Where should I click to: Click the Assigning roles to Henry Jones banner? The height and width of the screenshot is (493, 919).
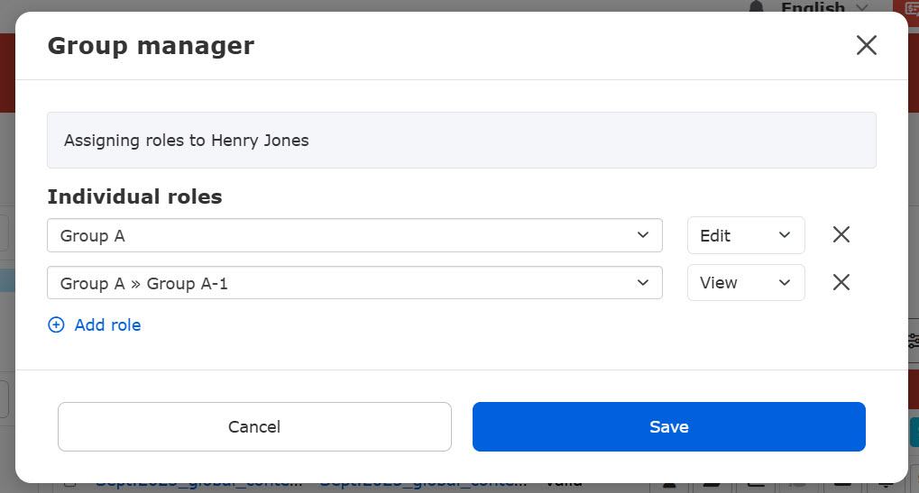[461, 141]
